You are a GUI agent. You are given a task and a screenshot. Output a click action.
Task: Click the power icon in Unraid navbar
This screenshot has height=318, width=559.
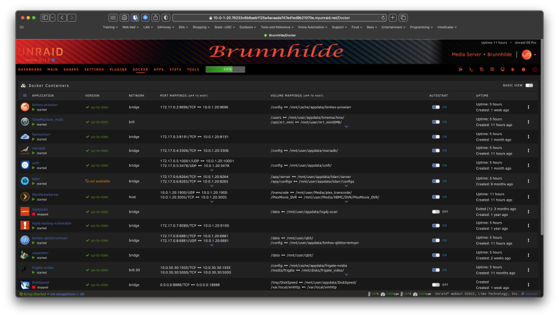coord(534,69)
